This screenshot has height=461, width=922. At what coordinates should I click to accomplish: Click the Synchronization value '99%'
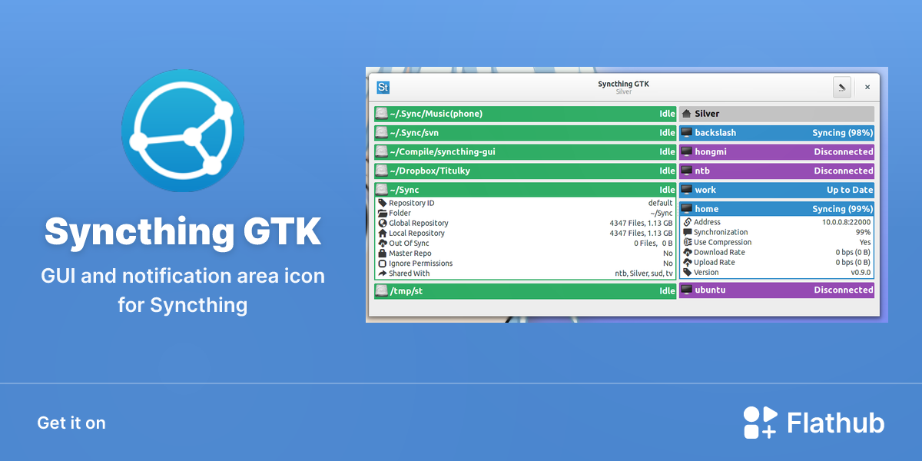click(x=864, y=232)
